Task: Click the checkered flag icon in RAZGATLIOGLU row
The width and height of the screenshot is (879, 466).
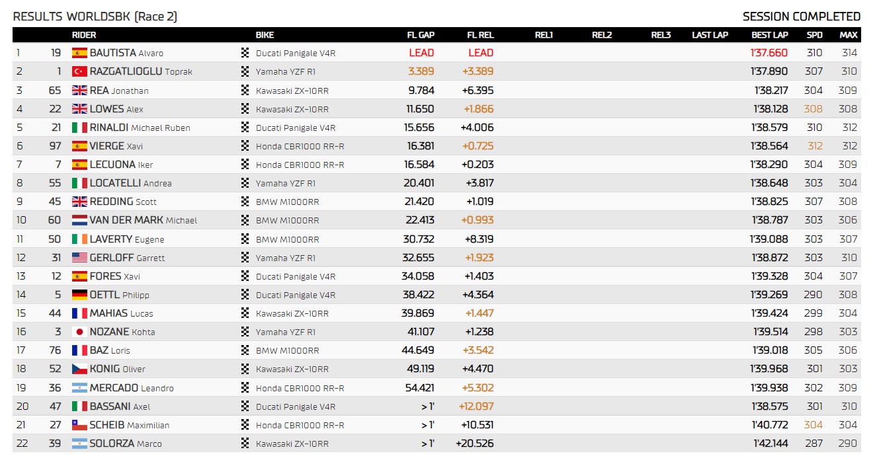Action: [245, 71]
